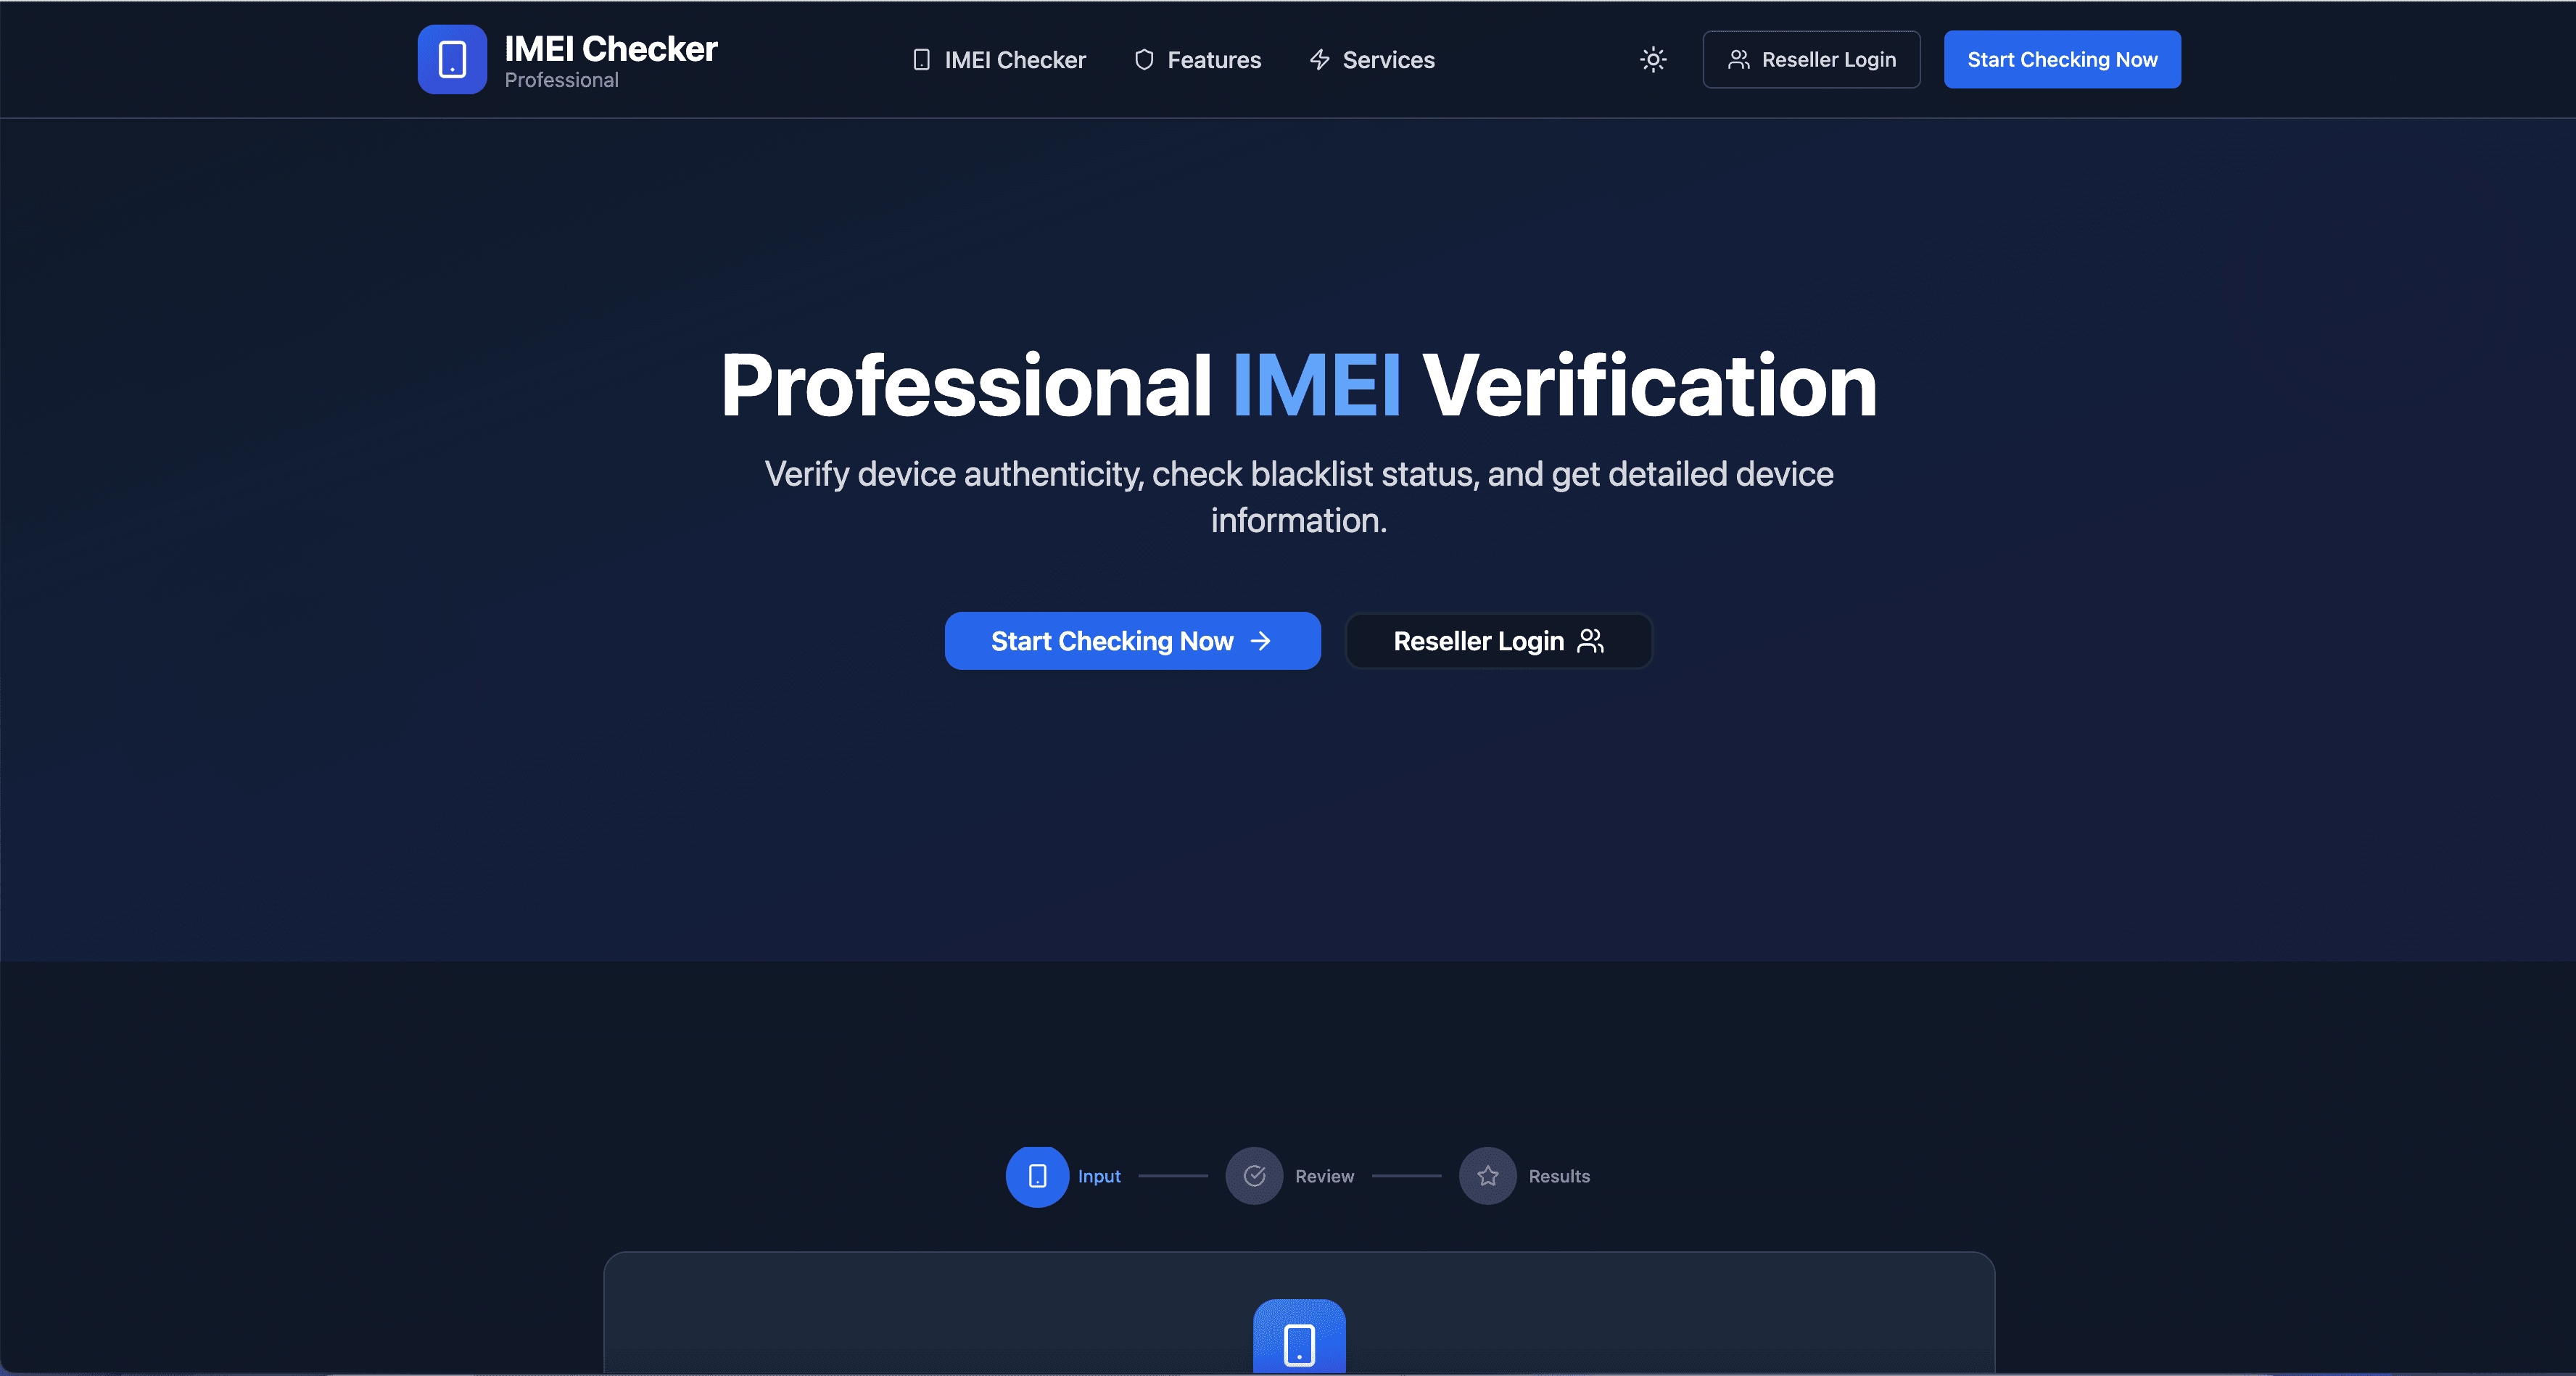Click the Review step label

(x=1324, y=1176)
